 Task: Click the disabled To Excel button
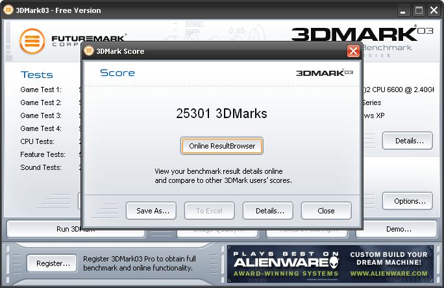click(210, 211)
